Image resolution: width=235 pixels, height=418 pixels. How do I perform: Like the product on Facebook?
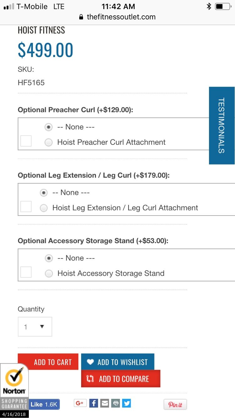click(x=44, y=404)
